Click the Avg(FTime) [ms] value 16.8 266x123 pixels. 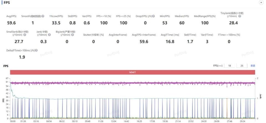coord(170,42)
